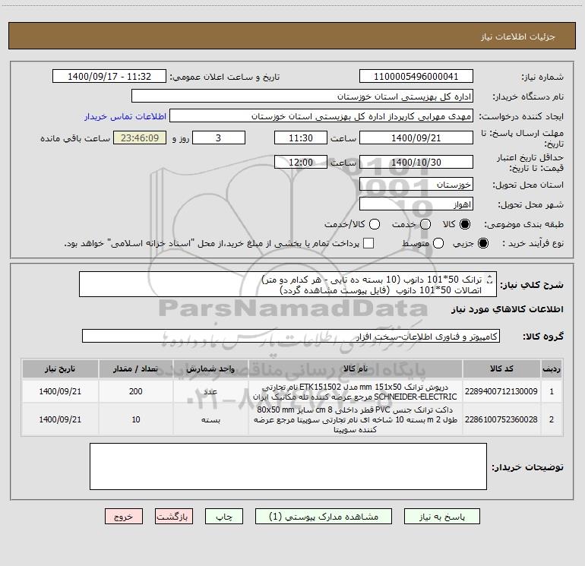Click the unit cell بسته
The height and width of the screenshot is (566, 585).
click(210, 419)
